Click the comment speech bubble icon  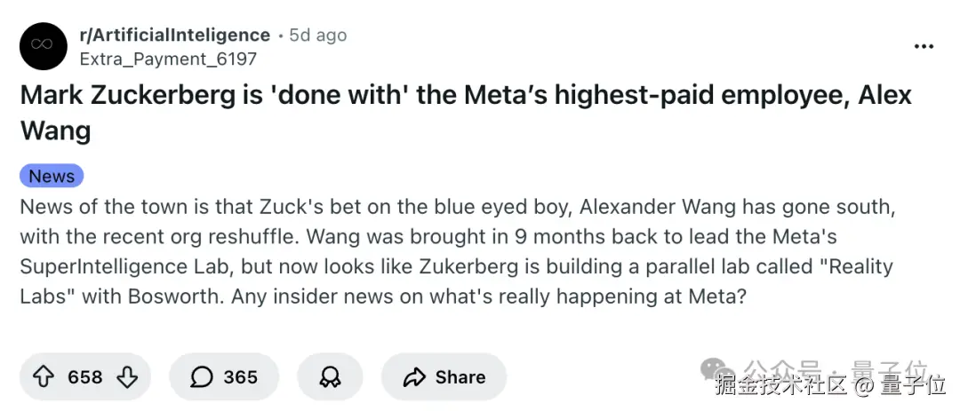coord(202,377)
